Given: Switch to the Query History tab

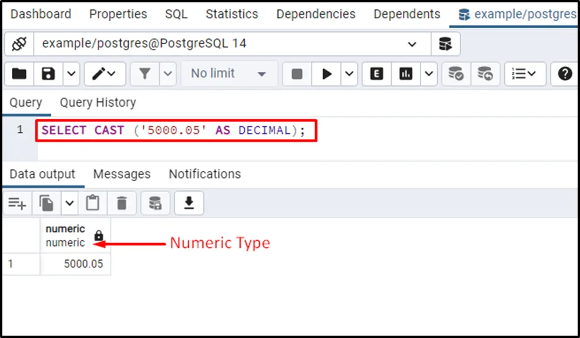Looking at the screenshot, I should 98,103.
